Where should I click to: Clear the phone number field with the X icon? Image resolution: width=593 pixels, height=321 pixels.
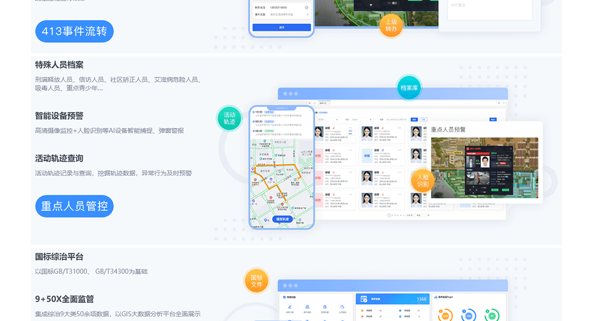coord(307,8)
